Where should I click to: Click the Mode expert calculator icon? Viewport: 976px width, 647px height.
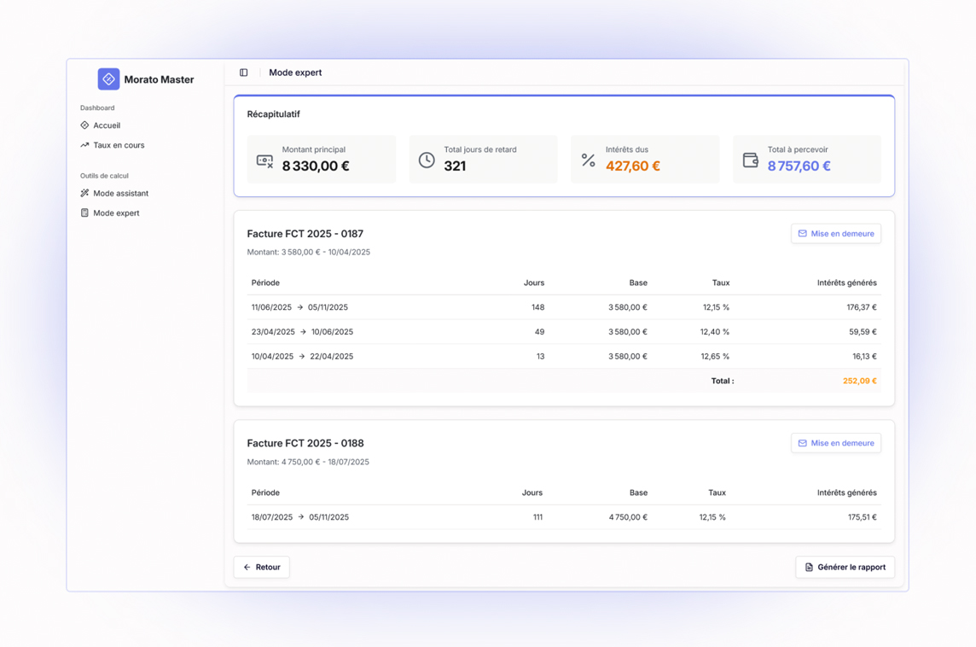coord(86,213)
